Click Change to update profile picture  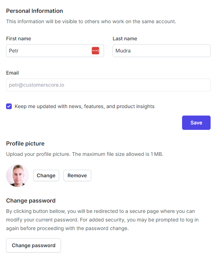tap(46, 175)
